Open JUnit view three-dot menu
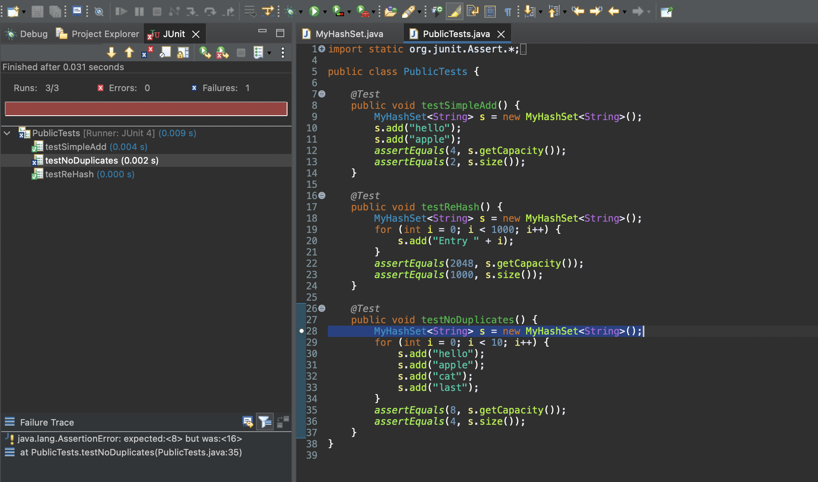Viewport: 818px width, 482px height. coord(283,52)
